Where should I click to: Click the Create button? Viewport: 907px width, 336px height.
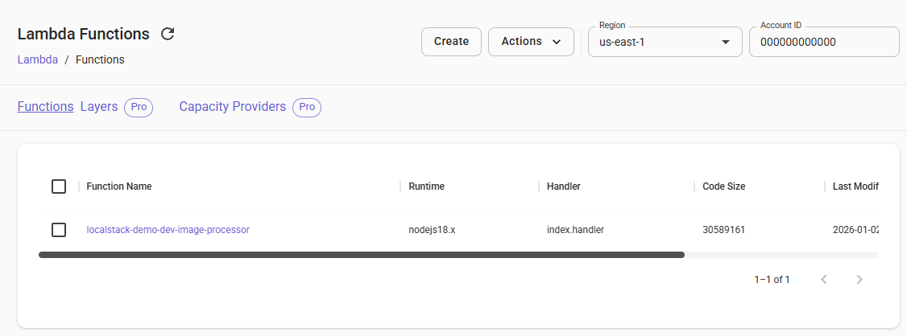pos(451,42)
